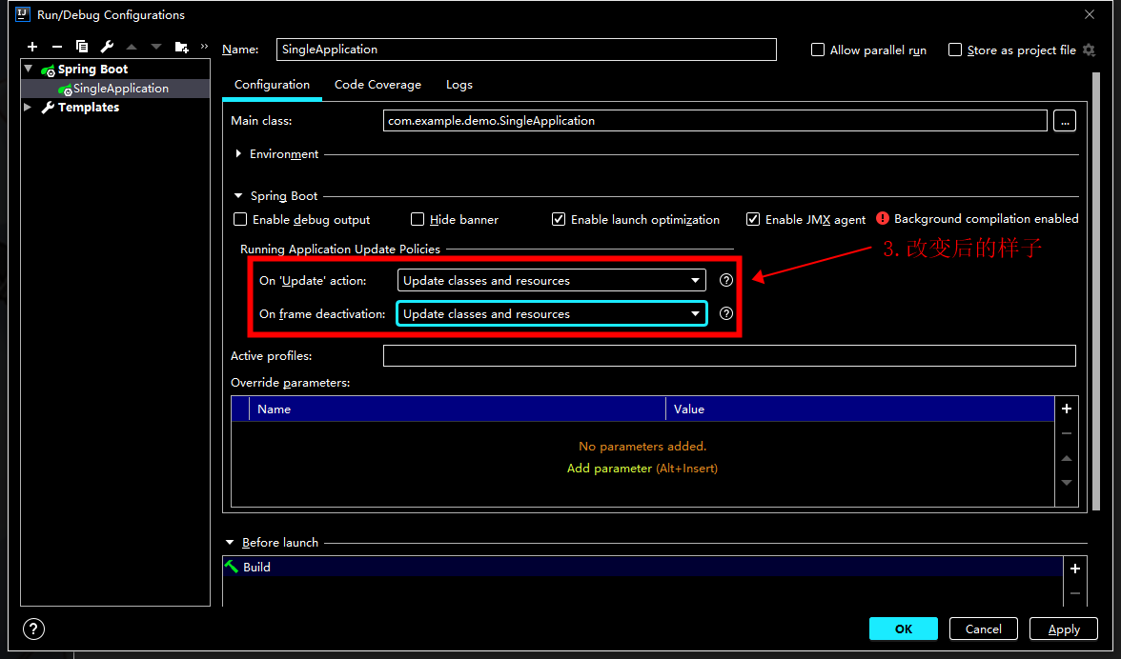Image resolution: width=1121 pixels, height=659 pixels.
Task: Enable Store as project file
Action: tap(955, 50)
